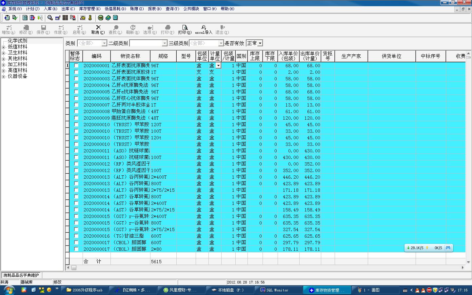472x295 pixels.
Task: Click the yellow folder toolbar icon
Action: pyautogui.click(x=83, y=18)
